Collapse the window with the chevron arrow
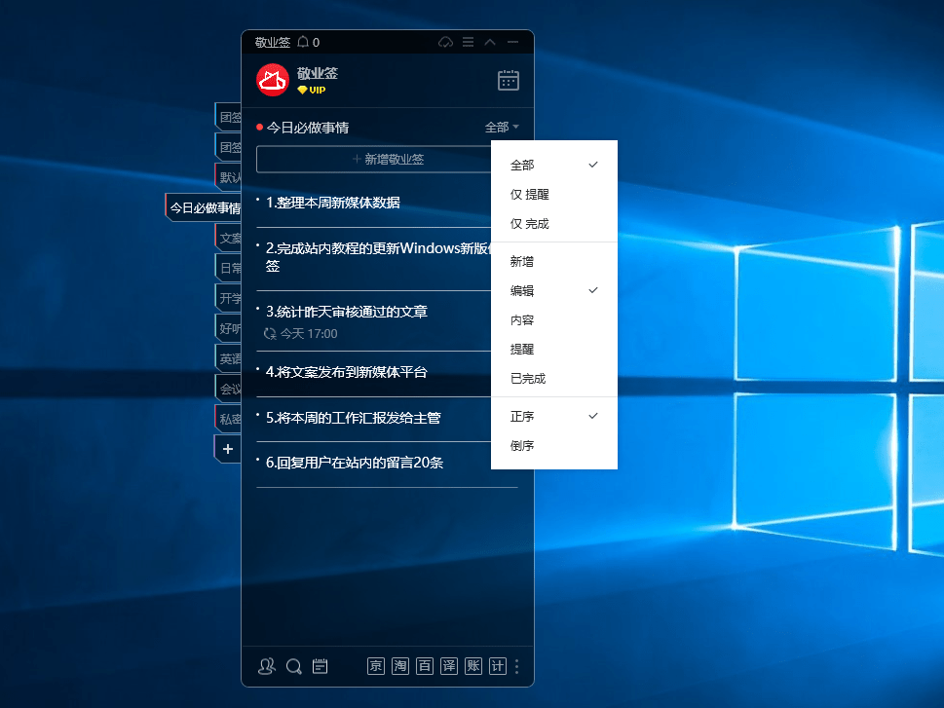Viewport: 944px width, 708px height. [x=490, y=42]
